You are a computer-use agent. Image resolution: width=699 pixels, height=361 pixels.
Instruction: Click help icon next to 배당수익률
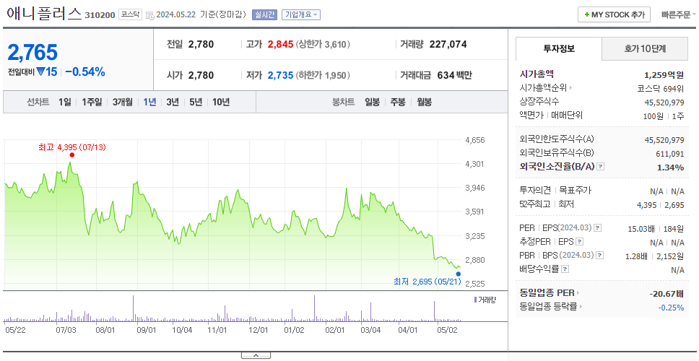click(x=565, y=269)
